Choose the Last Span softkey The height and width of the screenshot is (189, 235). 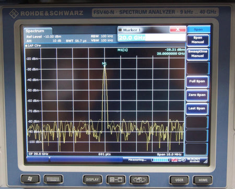(x=197, y=109)
